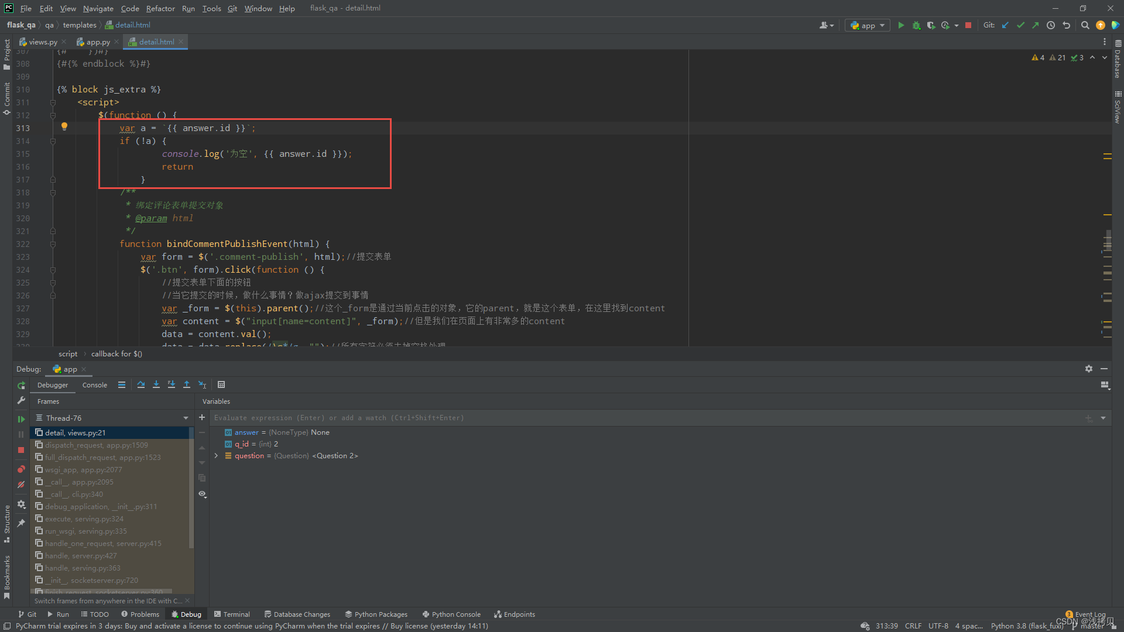The width and height of the screenshot is (1124, 632).
Task: Click the editor vertical scrollbar thumb
Action: (x=1108, y=241)
